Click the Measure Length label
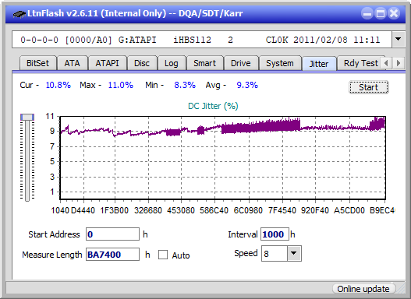Screen dimensions: 411x299 [x=52, y=255]
